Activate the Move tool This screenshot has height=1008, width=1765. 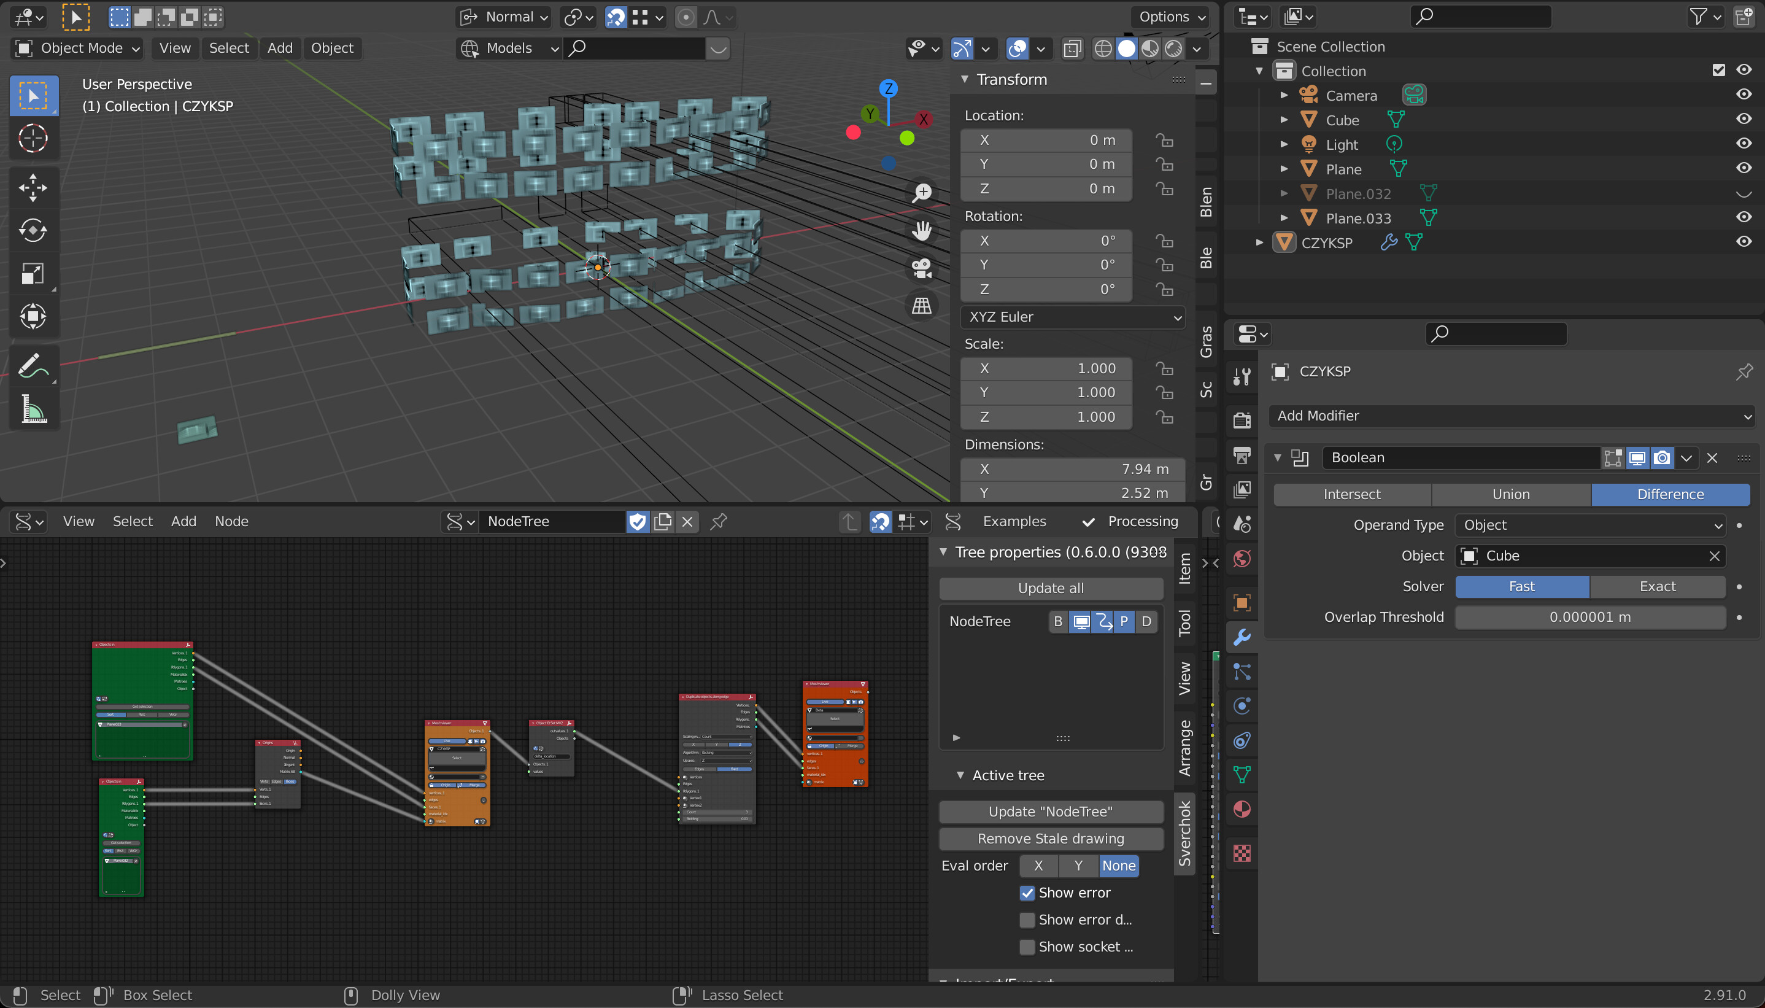click(33, 188)
